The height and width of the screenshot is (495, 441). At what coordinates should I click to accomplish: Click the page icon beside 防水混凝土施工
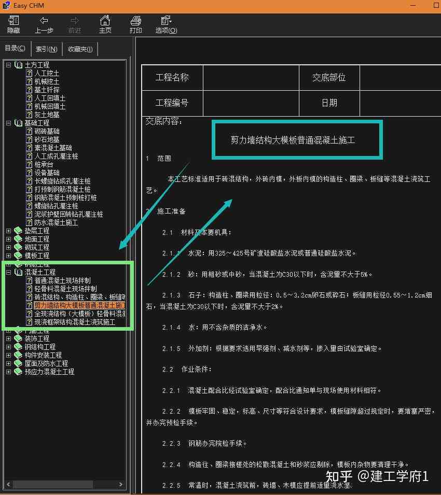pos(29,222)
